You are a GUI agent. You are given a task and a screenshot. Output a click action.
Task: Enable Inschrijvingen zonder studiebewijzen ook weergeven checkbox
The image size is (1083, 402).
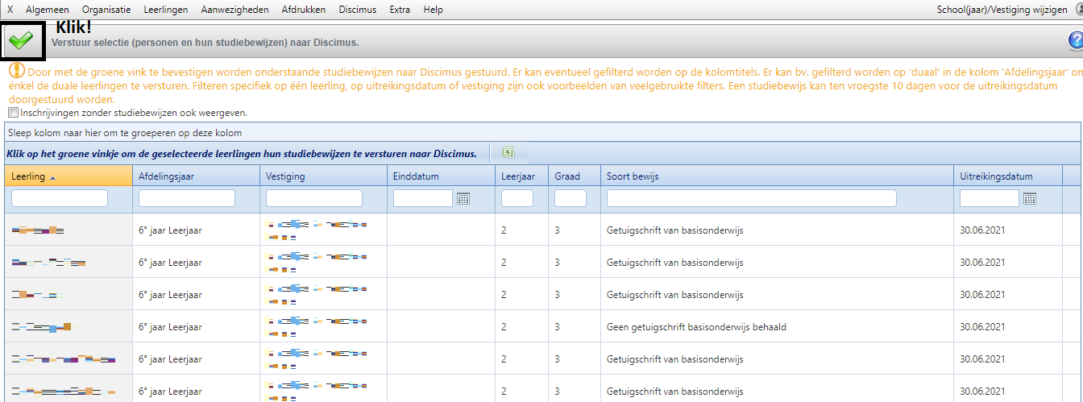click(x=13, y=113)
